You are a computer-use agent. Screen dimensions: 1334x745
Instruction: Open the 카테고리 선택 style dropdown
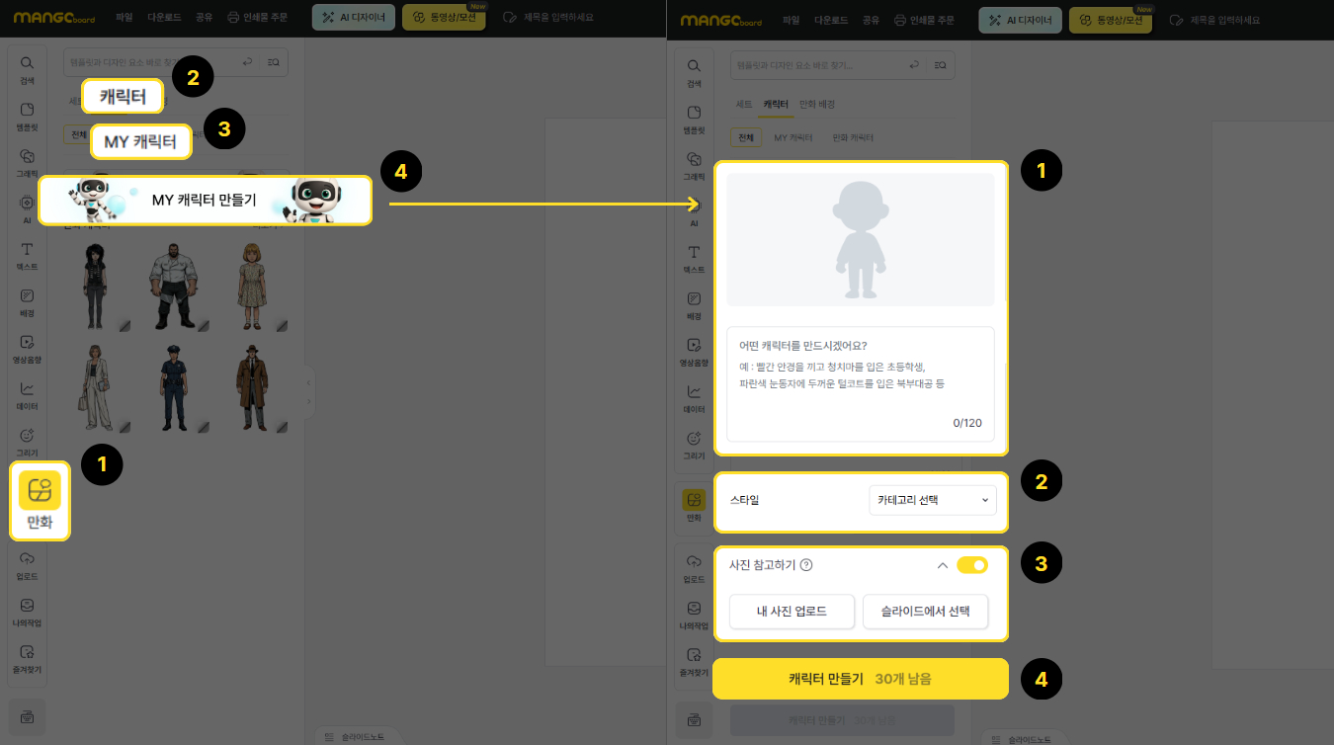click(x=932, y=500)
